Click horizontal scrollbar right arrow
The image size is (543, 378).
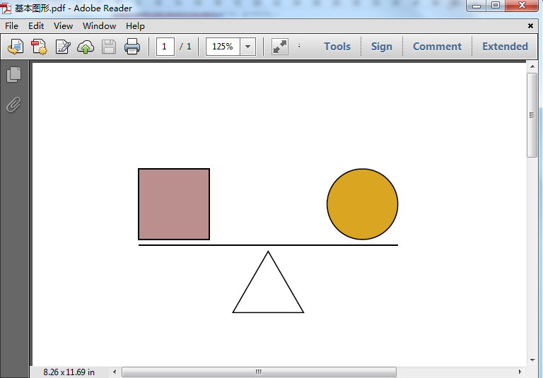(520, 372)
